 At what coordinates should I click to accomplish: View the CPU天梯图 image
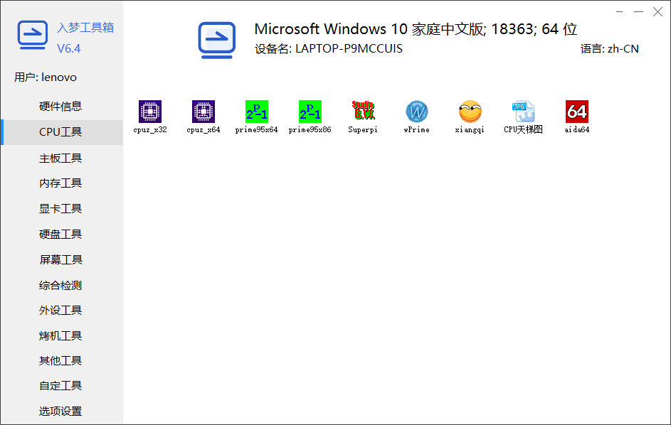click(522, 112)
